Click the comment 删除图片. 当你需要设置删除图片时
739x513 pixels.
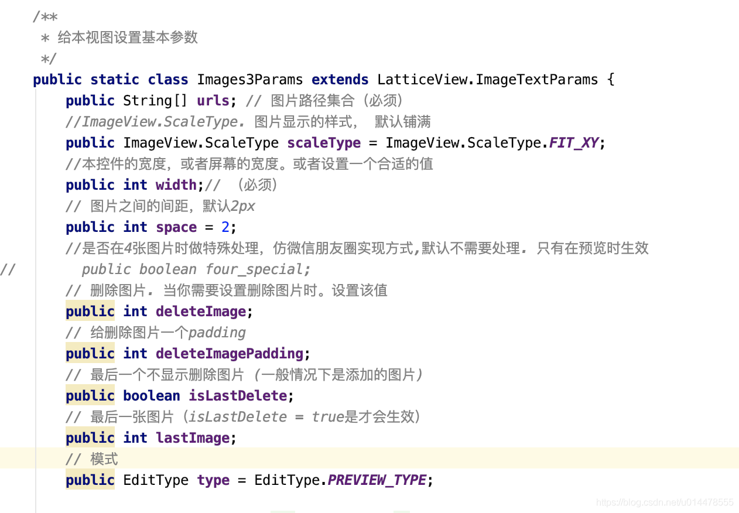pyautogui.click(x=227, y=290)
